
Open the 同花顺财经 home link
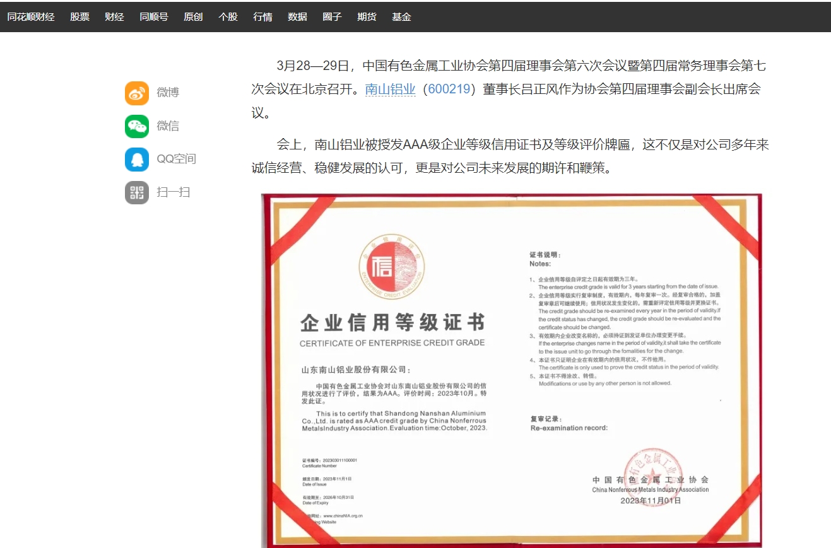coord(31,17)
